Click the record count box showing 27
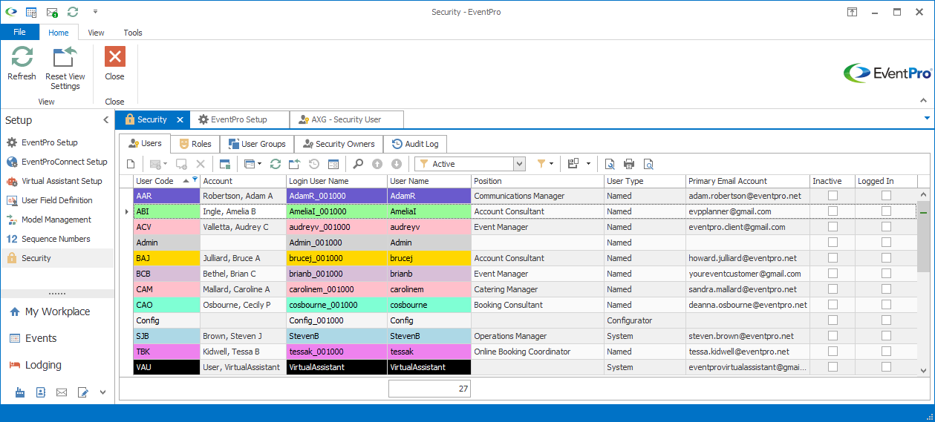 429,389
